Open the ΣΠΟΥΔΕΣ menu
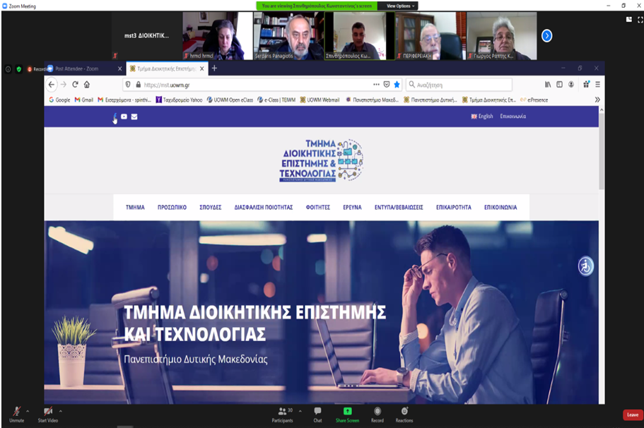644x428 pixels. (x=210, y=207)
